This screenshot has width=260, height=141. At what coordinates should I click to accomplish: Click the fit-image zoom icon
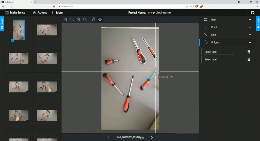pyautogui.click(x=79, y=19)
